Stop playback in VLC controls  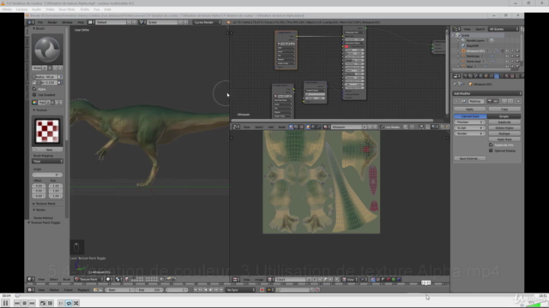coord(25,303)
